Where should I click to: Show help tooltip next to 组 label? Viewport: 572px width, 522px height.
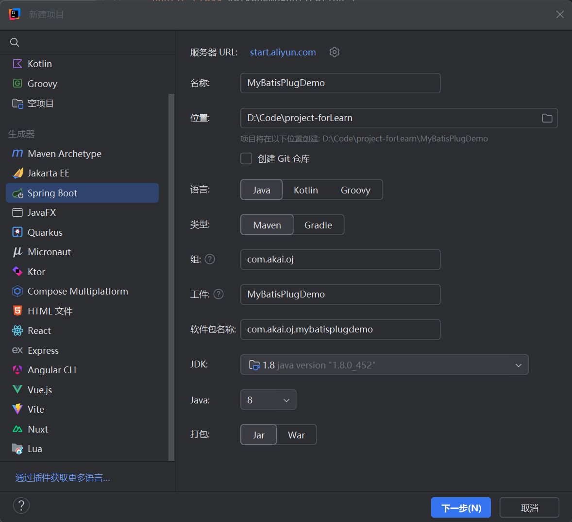pyautogui.click(x=210, y=259)
